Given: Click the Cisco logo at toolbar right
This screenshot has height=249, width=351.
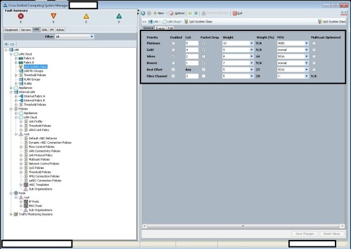Looking at the screenshot, I should click(x=344, y=13).
